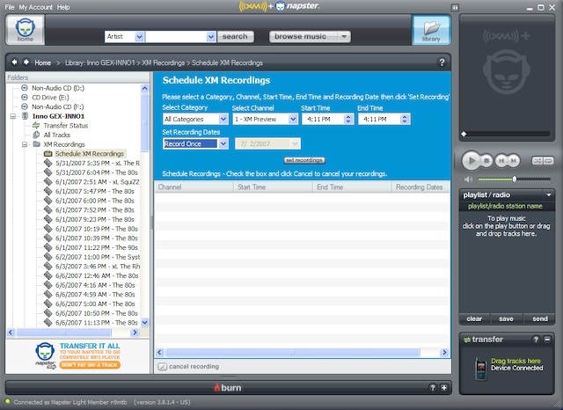Click the connected MP3 player device icon

click(x=481, y=369)
